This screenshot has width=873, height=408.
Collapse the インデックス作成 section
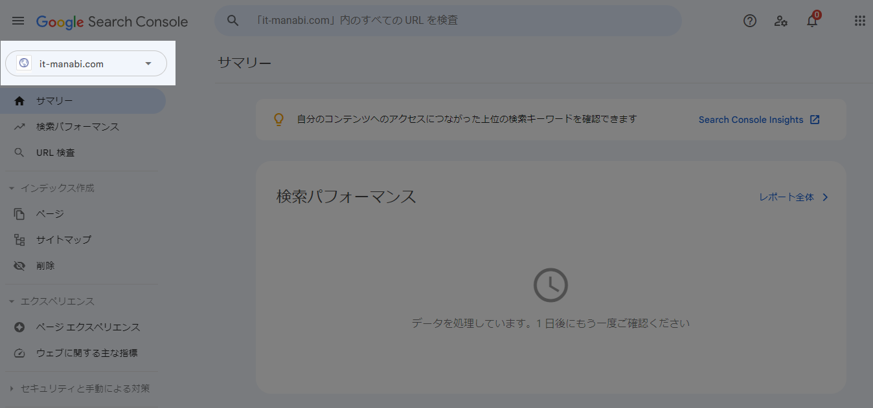(x=11, y=188)
